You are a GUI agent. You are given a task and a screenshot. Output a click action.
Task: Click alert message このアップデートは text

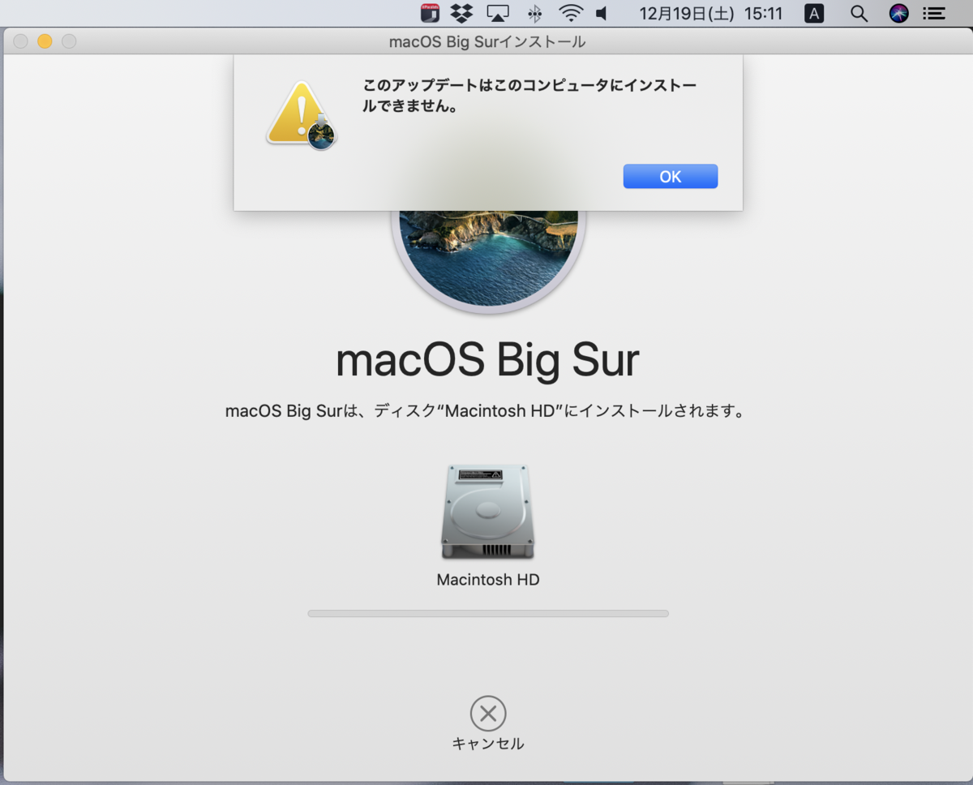coord(529,96)
